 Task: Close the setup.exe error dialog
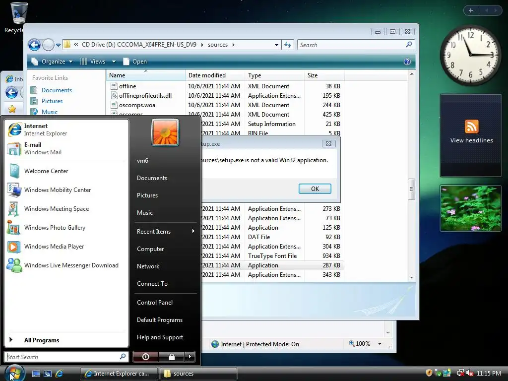328,143
